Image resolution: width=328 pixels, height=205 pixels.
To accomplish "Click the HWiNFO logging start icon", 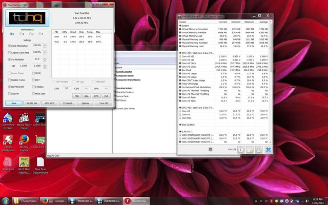I will click(250, 150).
